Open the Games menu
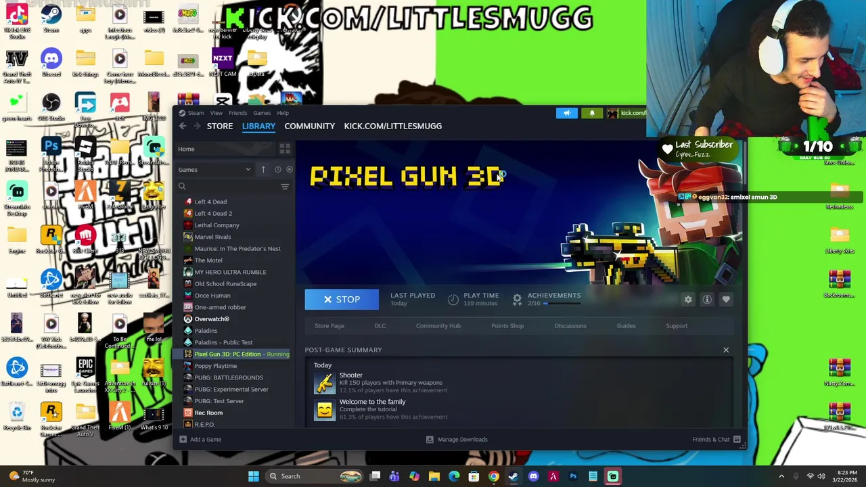This screenshot has width=866, height=487. (262, 113)
